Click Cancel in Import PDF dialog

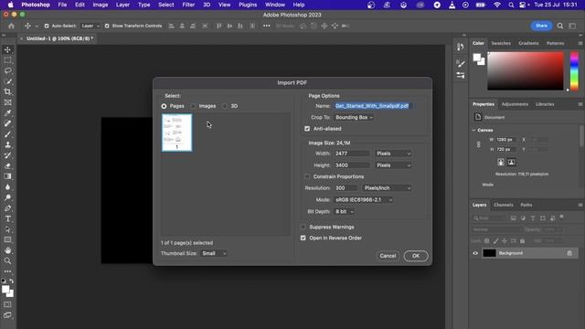pos(388,256)
